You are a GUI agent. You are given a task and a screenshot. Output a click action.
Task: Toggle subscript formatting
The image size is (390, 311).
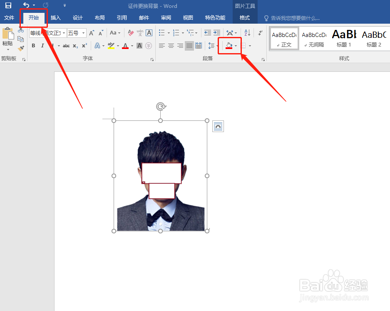click(x=75, y=46)
